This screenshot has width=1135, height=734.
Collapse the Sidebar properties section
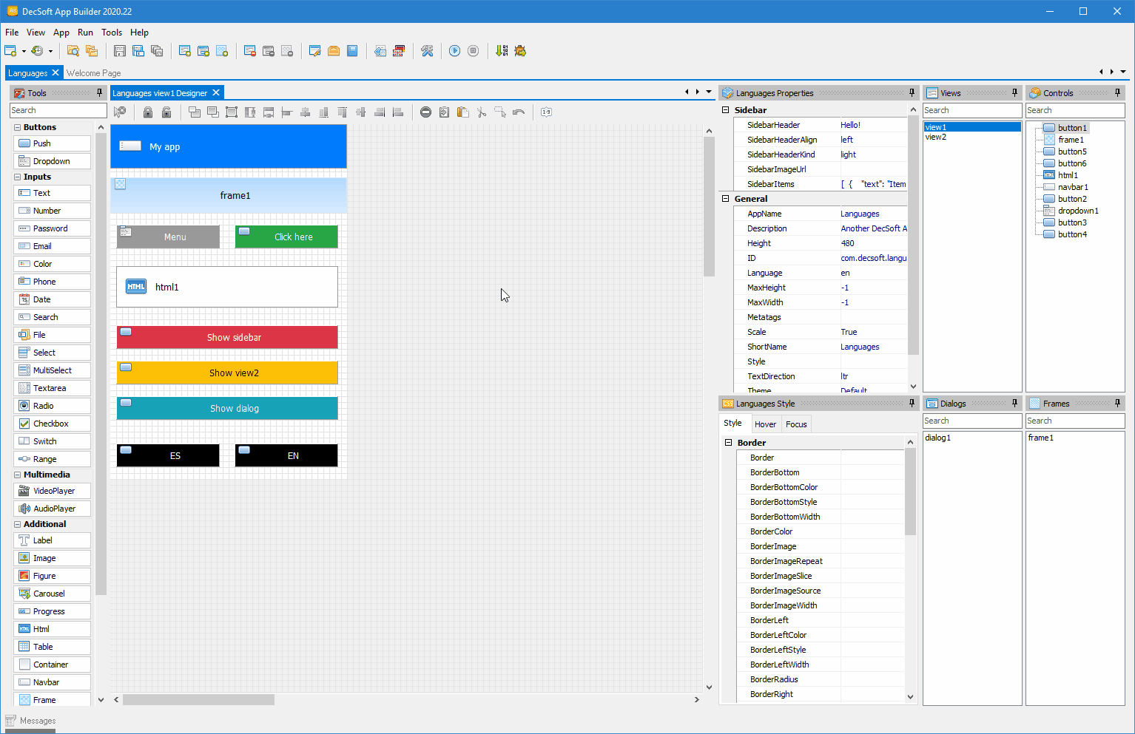coord(726,110)
